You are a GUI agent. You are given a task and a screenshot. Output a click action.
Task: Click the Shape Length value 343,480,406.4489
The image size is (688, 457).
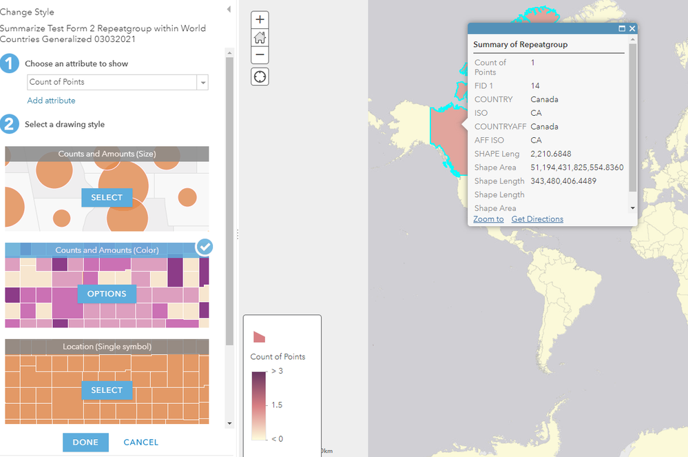(563, 181)
